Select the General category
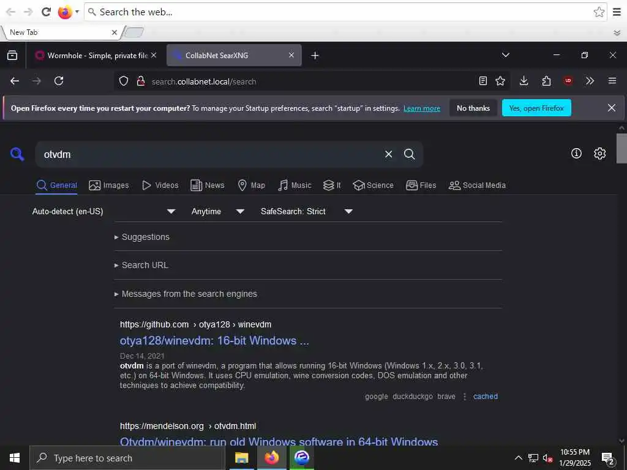 (x=56, y=185)
